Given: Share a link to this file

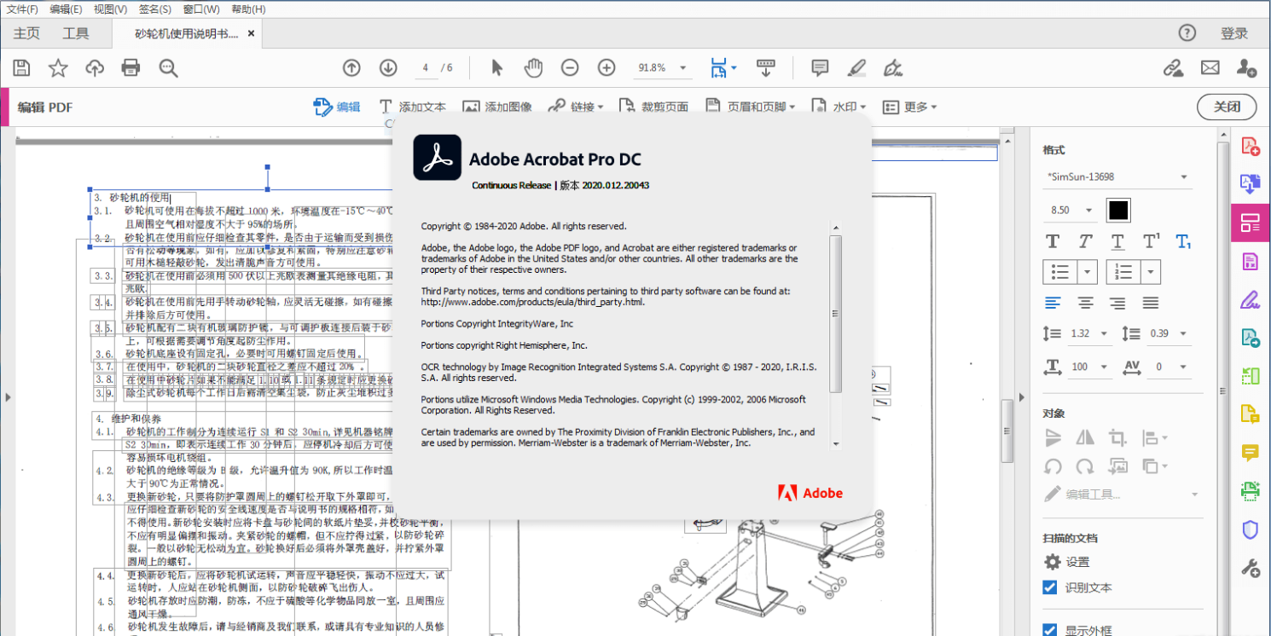Looking at the screenshot, I should (x=1174, y=68).
